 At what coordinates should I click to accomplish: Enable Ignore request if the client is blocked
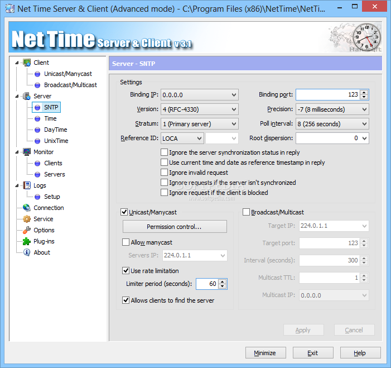(x=164, y=193)
